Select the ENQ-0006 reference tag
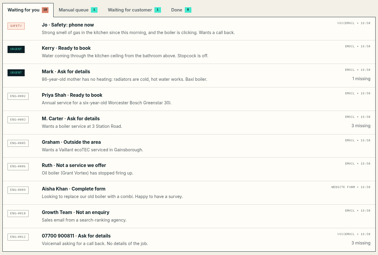 click(x=18, y=166)
